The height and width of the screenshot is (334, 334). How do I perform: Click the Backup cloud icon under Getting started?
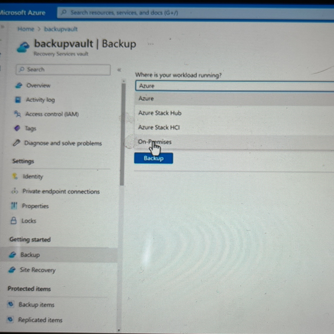click(13, 255)
